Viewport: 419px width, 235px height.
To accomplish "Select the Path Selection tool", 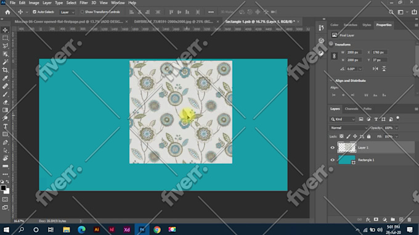I will [5, 150].
